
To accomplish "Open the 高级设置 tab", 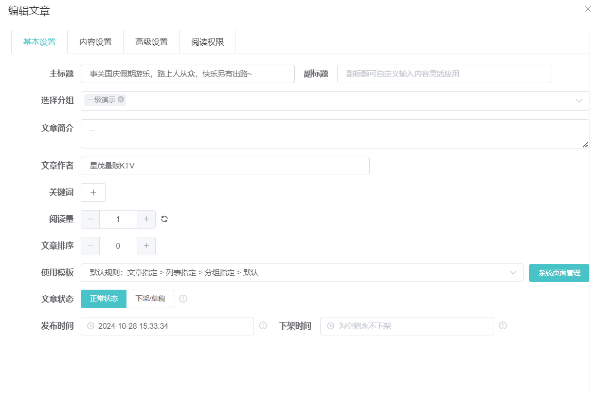I will click(x=151, y=42).
